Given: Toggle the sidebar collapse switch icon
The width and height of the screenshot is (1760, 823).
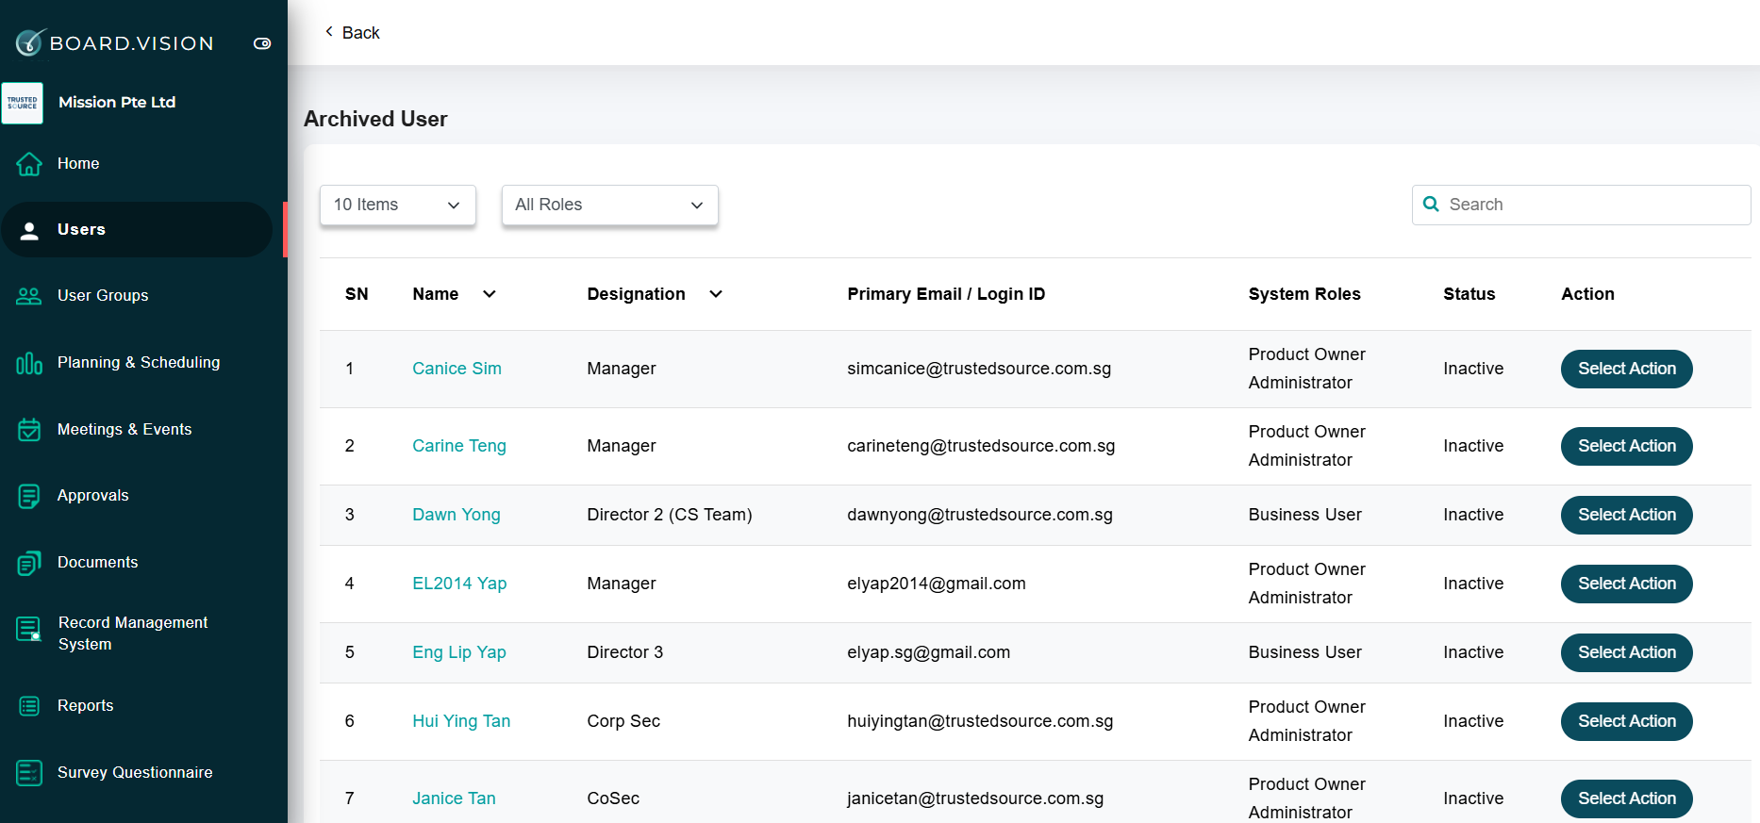Looking at the screenshot, I should (262, 43).
